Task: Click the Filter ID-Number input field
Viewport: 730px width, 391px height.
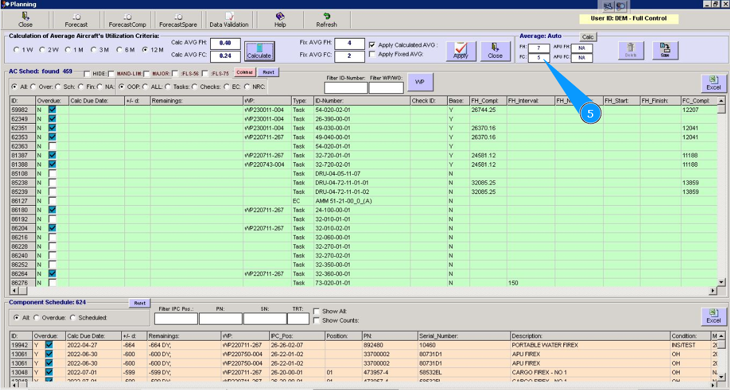Action: click(346, 88)
